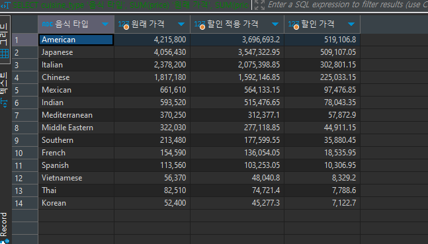The width and height of the screenshot is (428, 244).
Task: Click the 할인 가격 column header
Action: pos(322,24)
